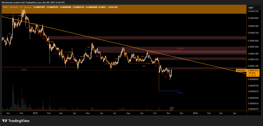Select the large orange zone at the chart top
Viewport: 263px width, 126px height.
click(x=123, y=10)
